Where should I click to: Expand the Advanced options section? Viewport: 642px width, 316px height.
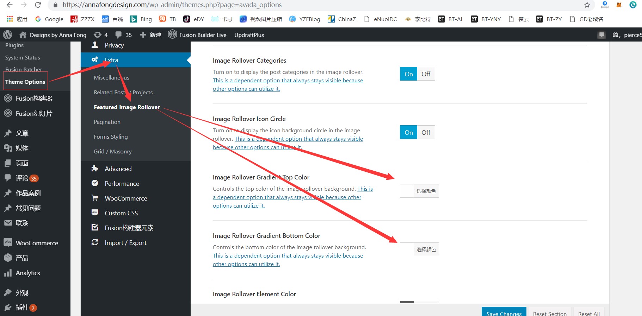118,169
